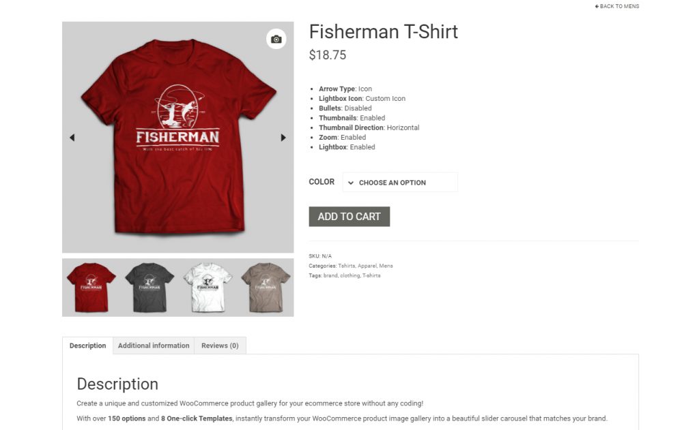
Task: Click the camera lightbox icon
Action: pyautogui.click(x=276, y=40)
